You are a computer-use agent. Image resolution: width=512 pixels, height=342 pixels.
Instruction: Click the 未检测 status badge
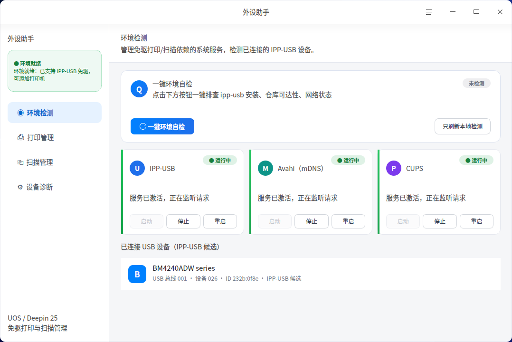tap(476, 83)
